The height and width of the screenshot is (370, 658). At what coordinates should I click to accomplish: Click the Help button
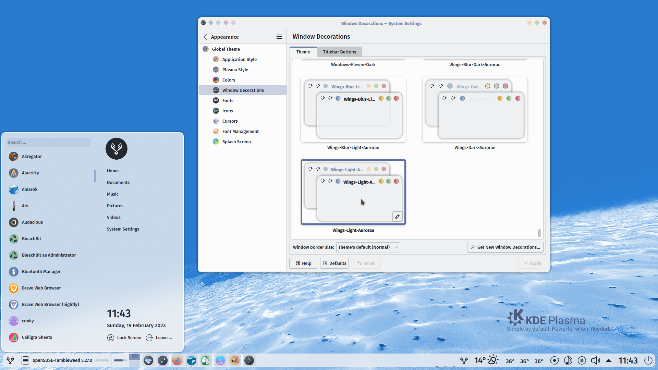pos(303,263)
